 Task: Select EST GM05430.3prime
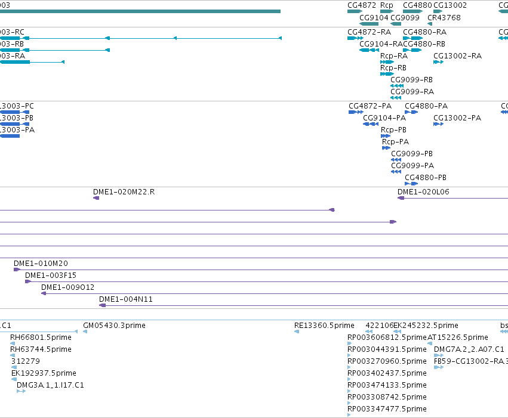114,326
